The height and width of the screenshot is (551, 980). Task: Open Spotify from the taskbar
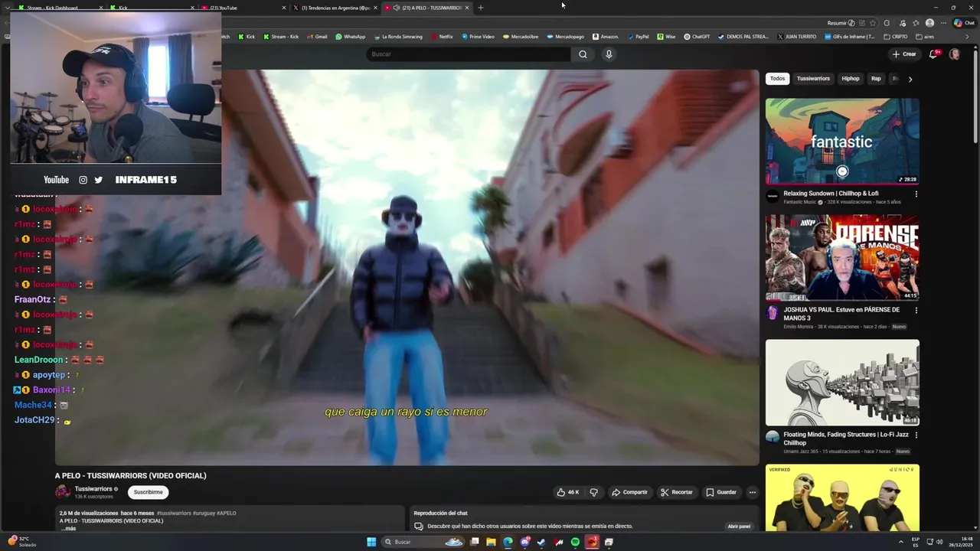(575, 542)
